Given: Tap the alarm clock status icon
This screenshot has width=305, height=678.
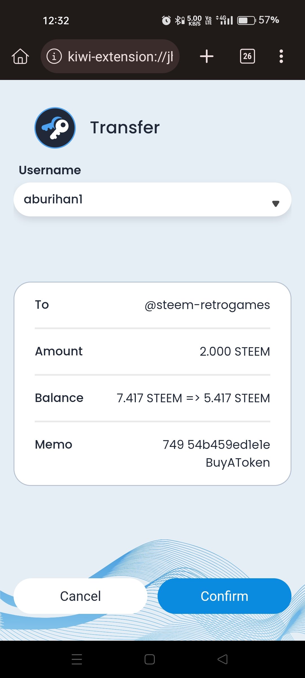Looking at the screenshot, I should tap(166, 20).
